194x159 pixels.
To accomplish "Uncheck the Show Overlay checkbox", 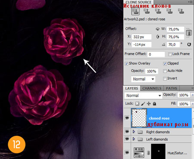I will (x=126, y=64).
